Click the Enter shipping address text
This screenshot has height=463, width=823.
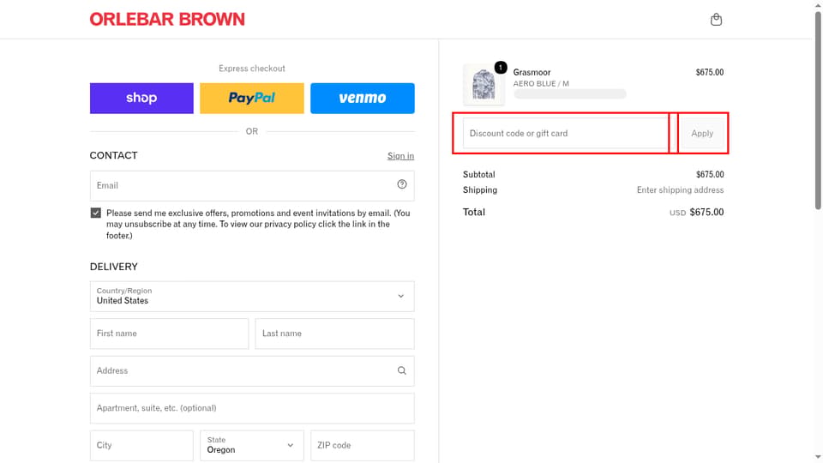[x=680, y=190]
